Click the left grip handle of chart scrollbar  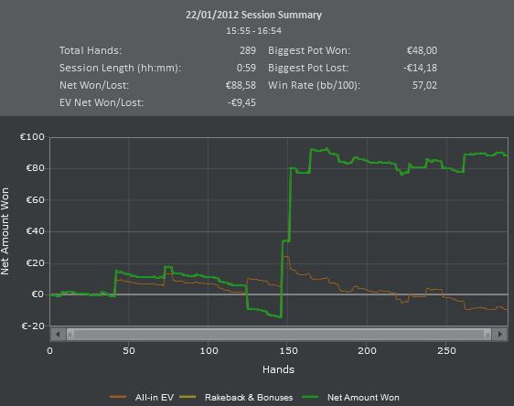click(70, 335)
